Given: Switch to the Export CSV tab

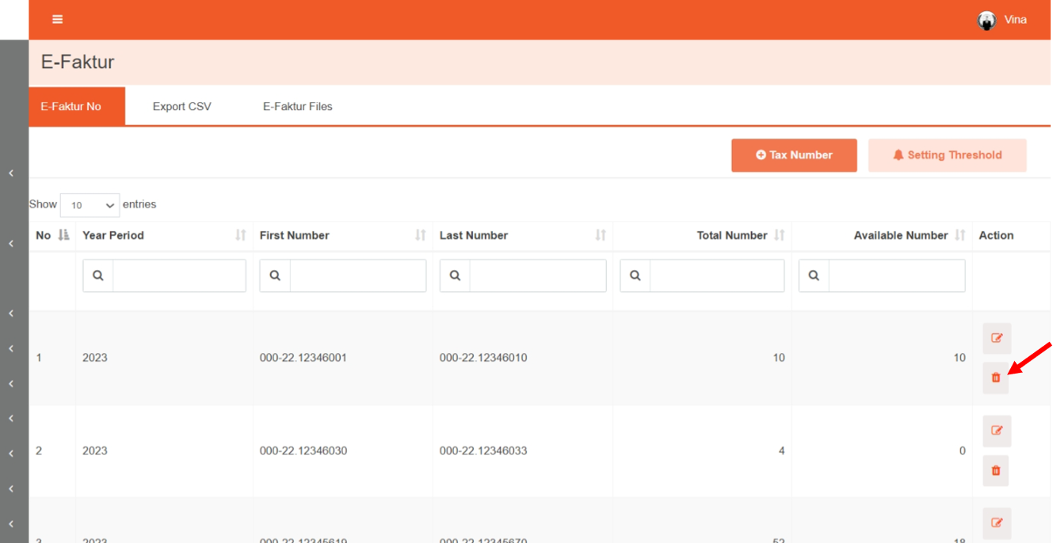Looking at the screenshot, I should 181,107.
